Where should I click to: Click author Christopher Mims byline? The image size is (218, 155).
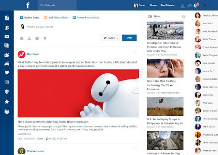(170, 93)
